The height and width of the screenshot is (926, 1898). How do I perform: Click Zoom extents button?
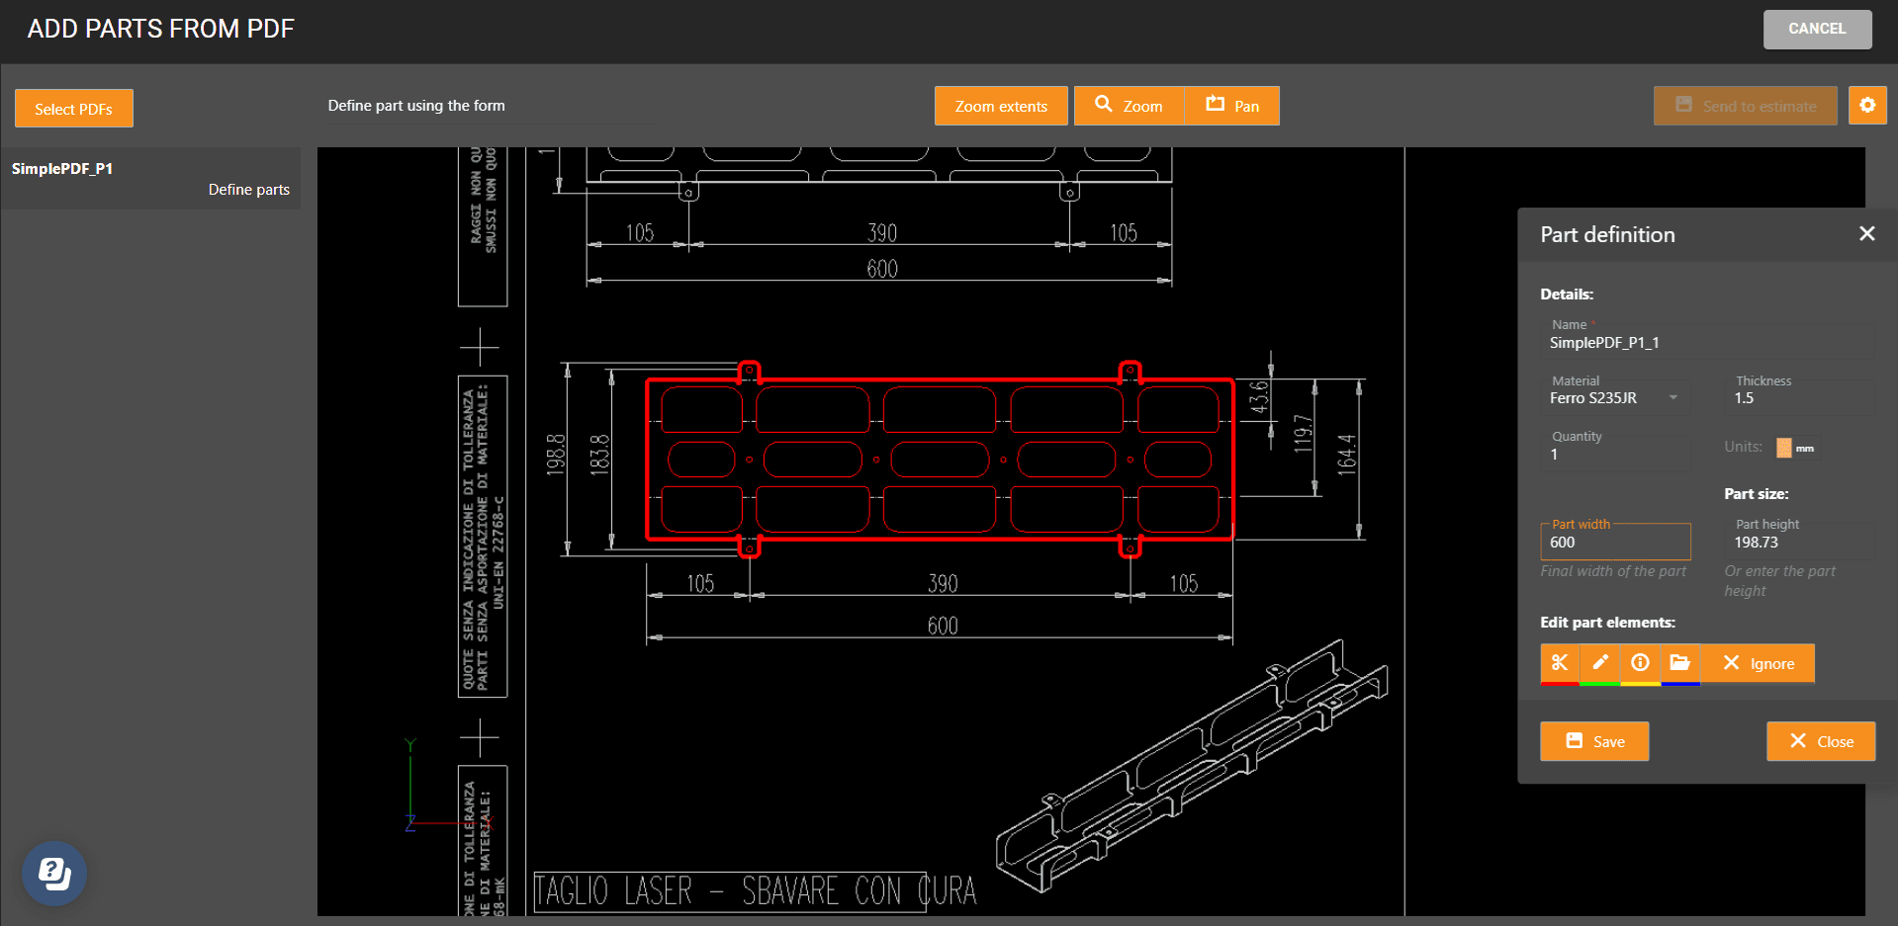click(1001, 106)
